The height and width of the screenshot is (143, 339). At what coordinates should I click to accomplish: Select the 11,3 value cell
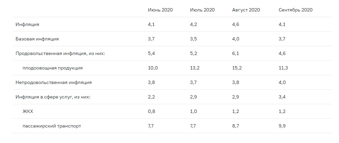283,68
